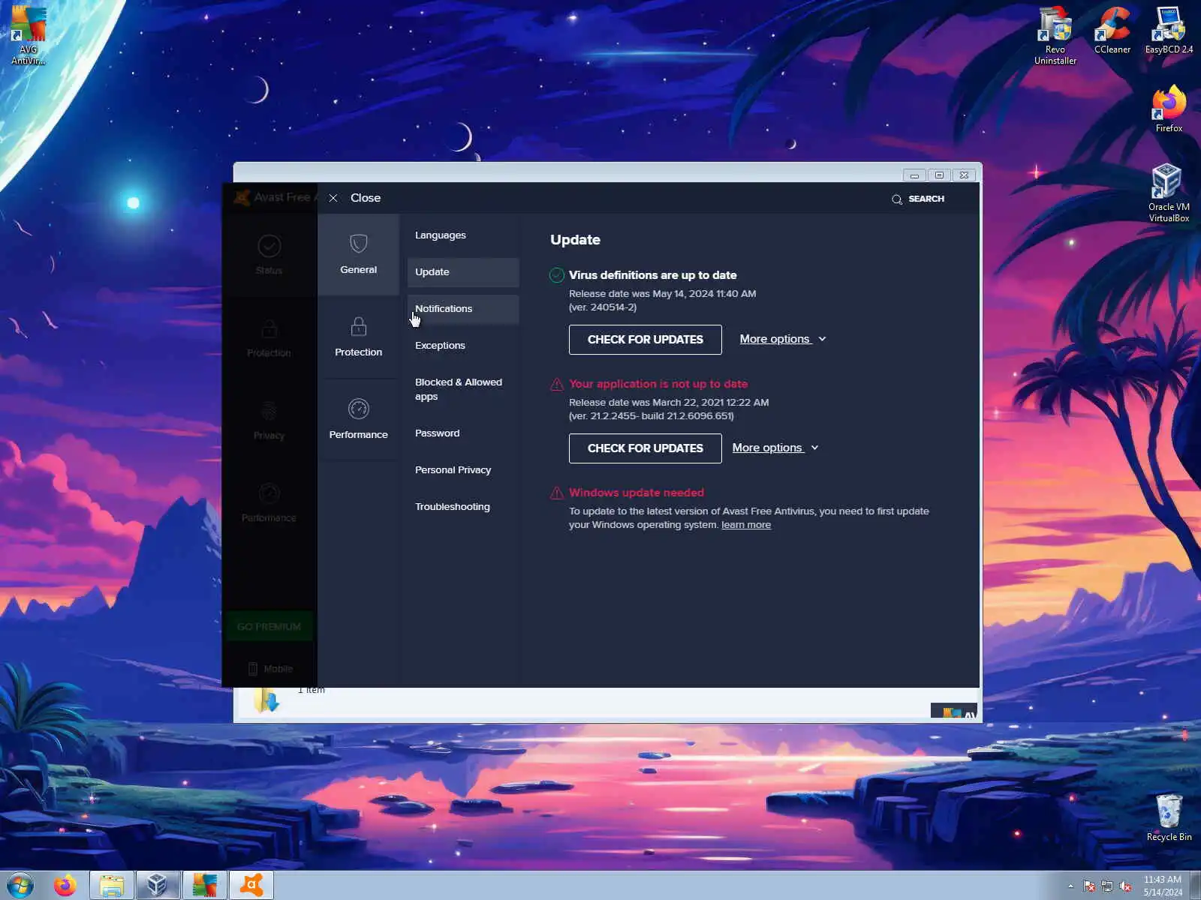Screen dimensions: 1201x900
Task: Select the Avast taskbar button
Action: [x=251, y=886]
